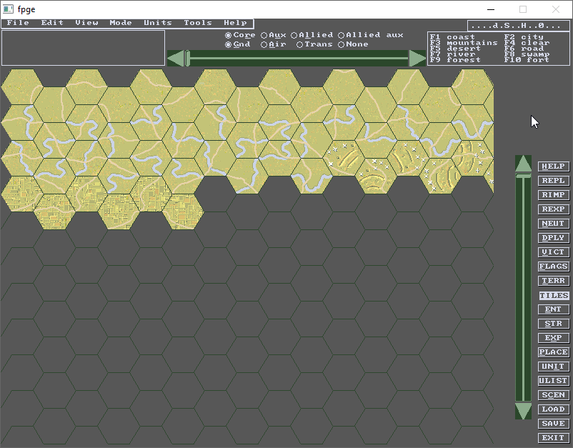Open the File menu
Image resolution: width=573 pixels, height=448 pixels.
pyautogui.click(x=18, y=23)
